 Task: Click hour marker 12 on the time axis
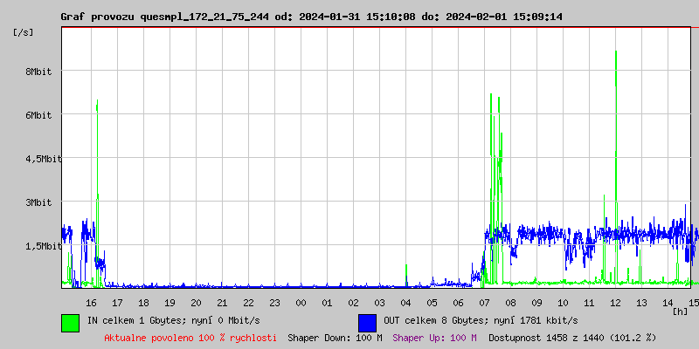pyautogui.click(x=615, y=302)
